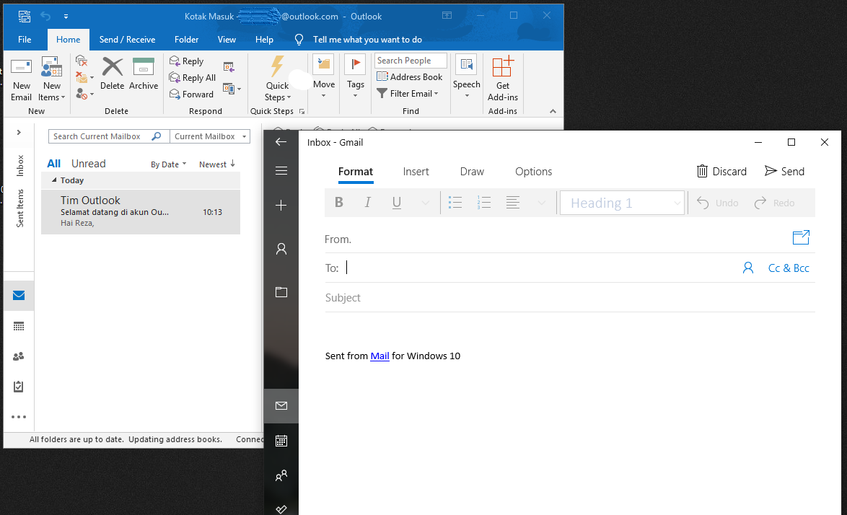Toggle numbered list in compose
The image size is (847, 515).
coord(484,203)
